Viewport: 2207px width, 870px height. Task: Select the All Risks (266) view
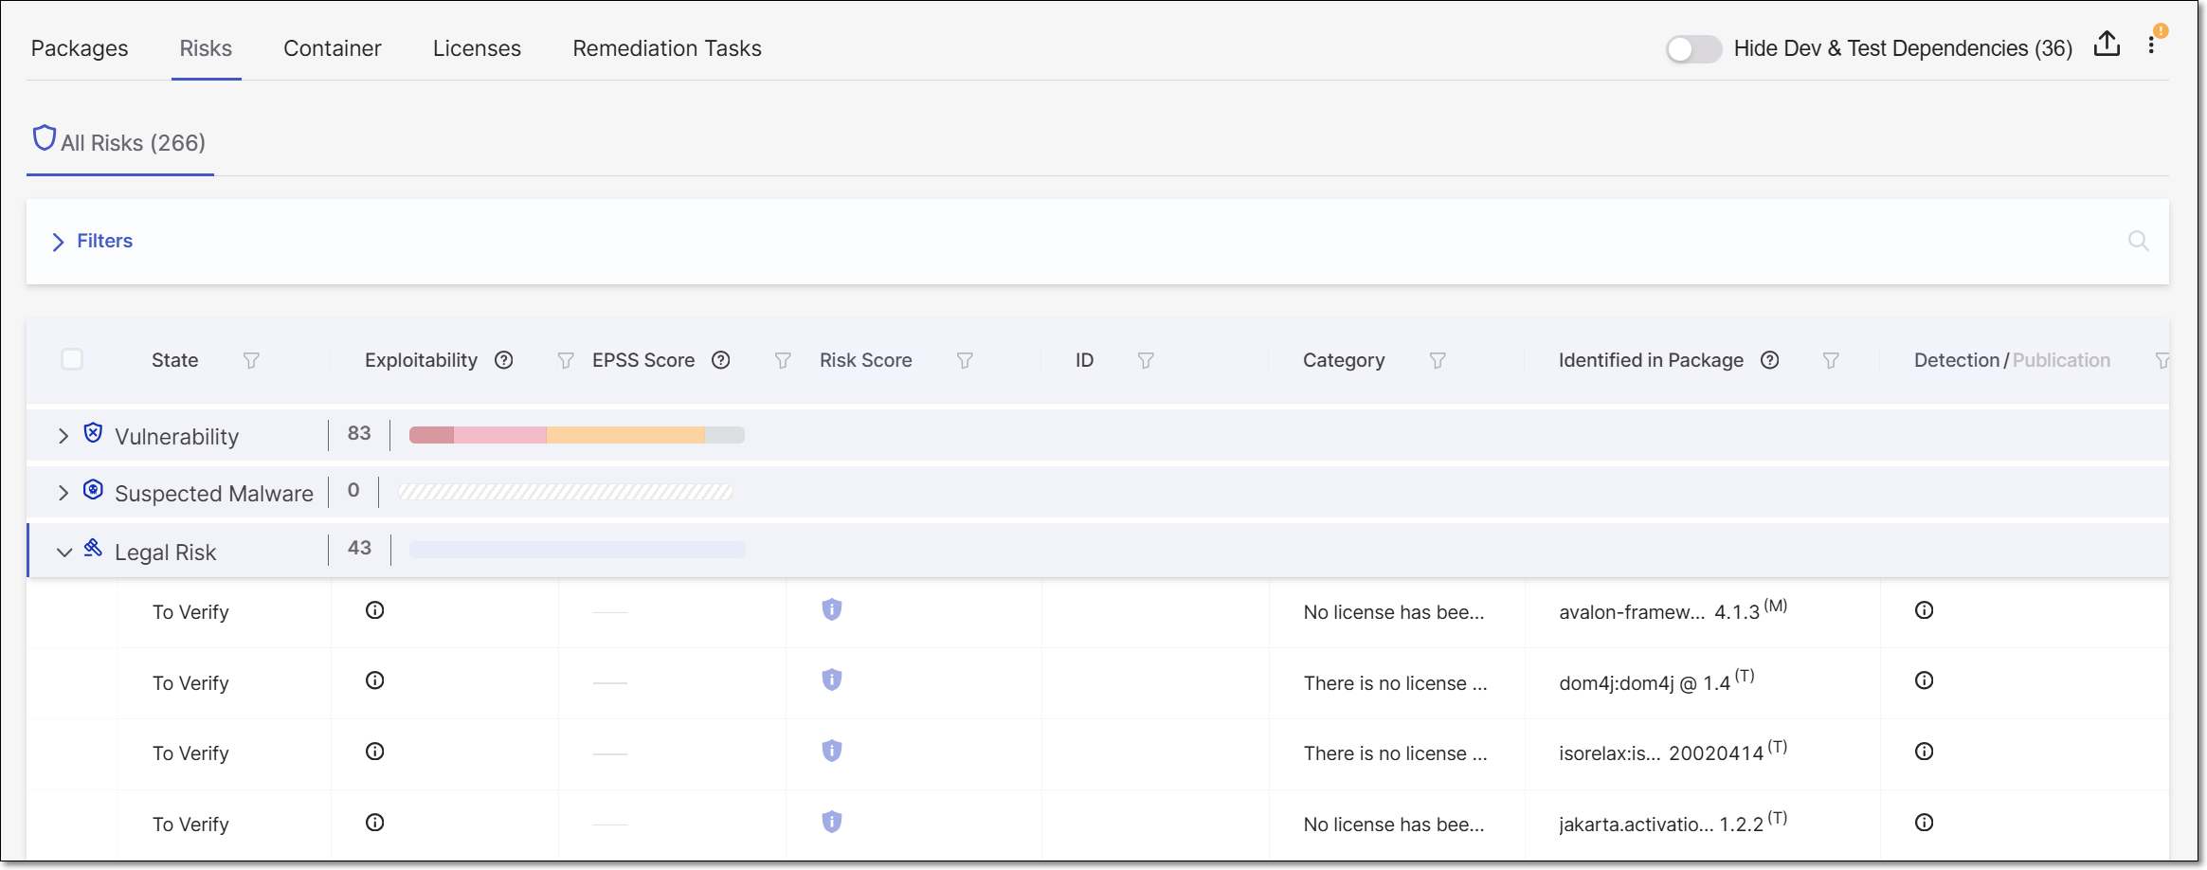(x=120, y=142)
